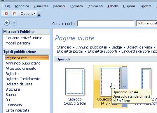The image size is (157, 113).
Task: Jump to Linguetta divisore link
Action: point(139,51)
